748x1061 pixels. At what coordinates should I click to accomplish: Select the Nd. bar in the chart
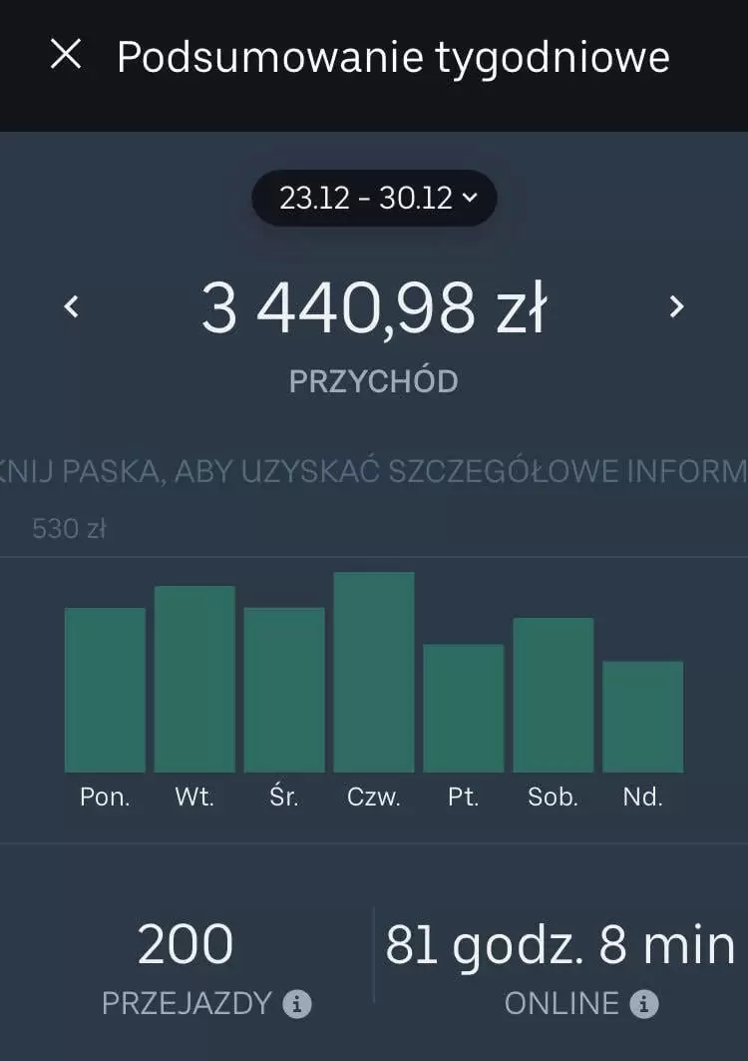(643, 716)
